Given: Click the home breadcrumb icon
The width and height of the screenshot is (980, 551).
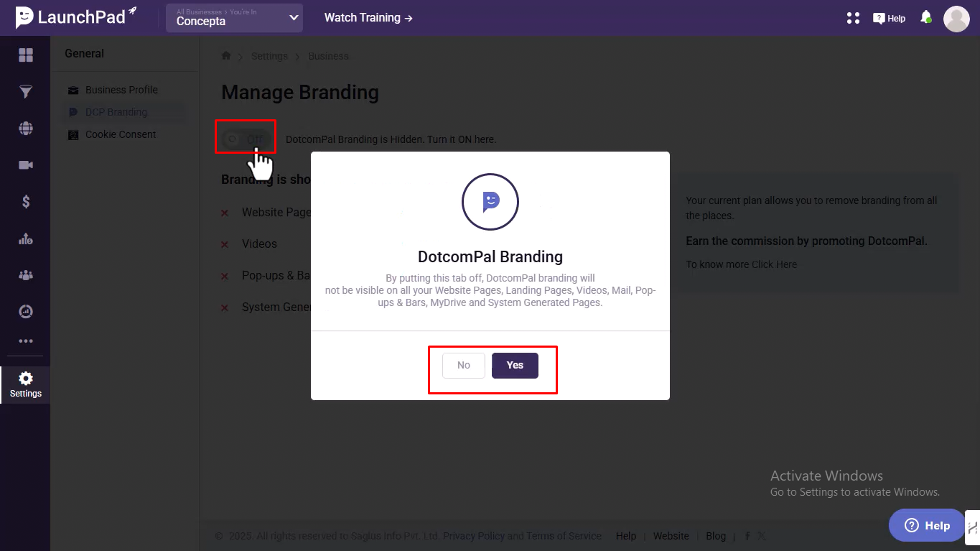Looking at the screenshot, I should click(x=226, y=56).
